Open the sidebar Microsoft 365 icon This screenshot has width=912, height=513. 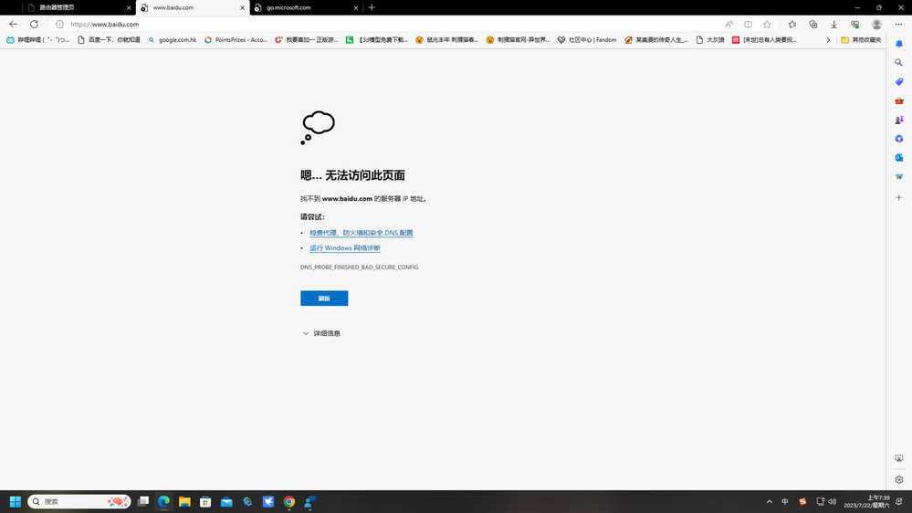[x=898, y=139]
